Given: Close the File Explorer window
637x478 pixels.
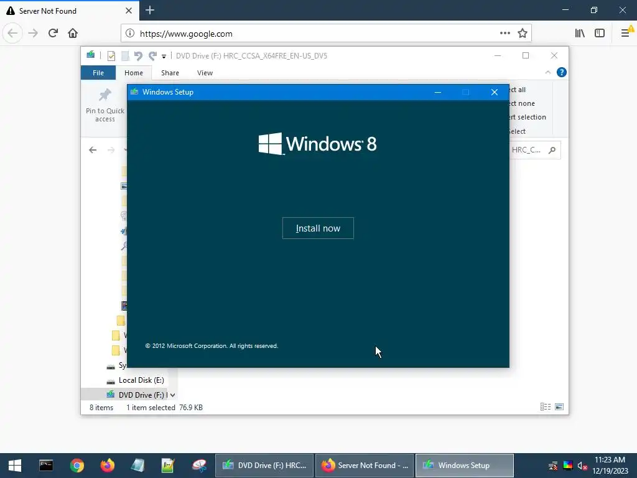Looking at the screenshot, I should [554, 55].
